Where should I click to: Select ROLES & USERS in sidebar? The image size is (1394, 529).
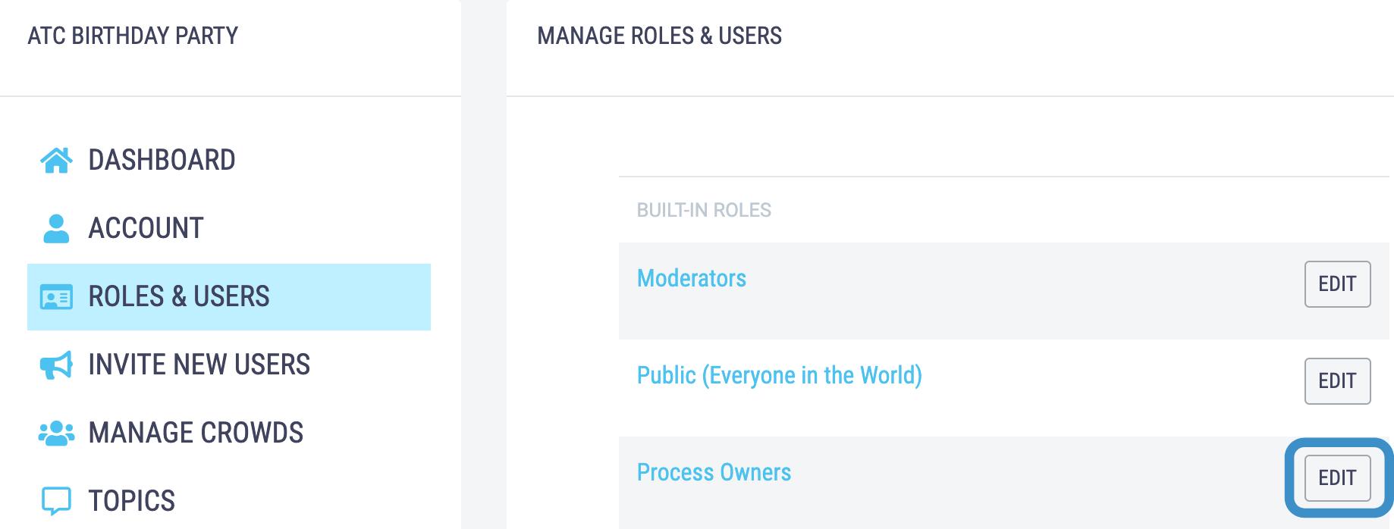pos(229,296)
